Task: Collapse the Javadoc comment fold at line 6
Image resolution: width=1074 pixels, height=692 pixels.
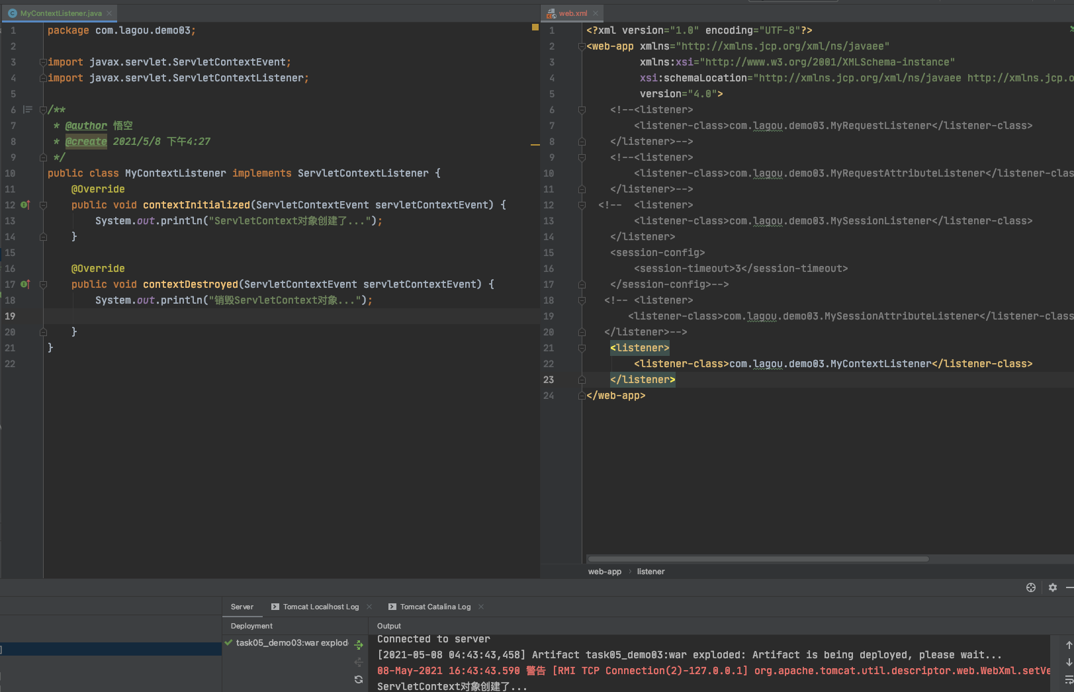Action: point(43,110)
